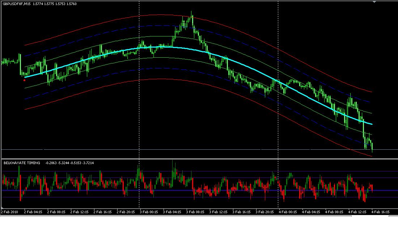This screenshot has height=237, width=398.
Task: Click the 2 Feb 2010 time axis label
Action: tap(10, 212)
